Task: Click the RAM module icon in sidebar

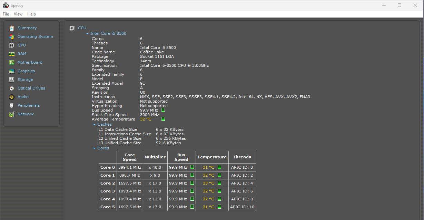Action: coord(12,54)
